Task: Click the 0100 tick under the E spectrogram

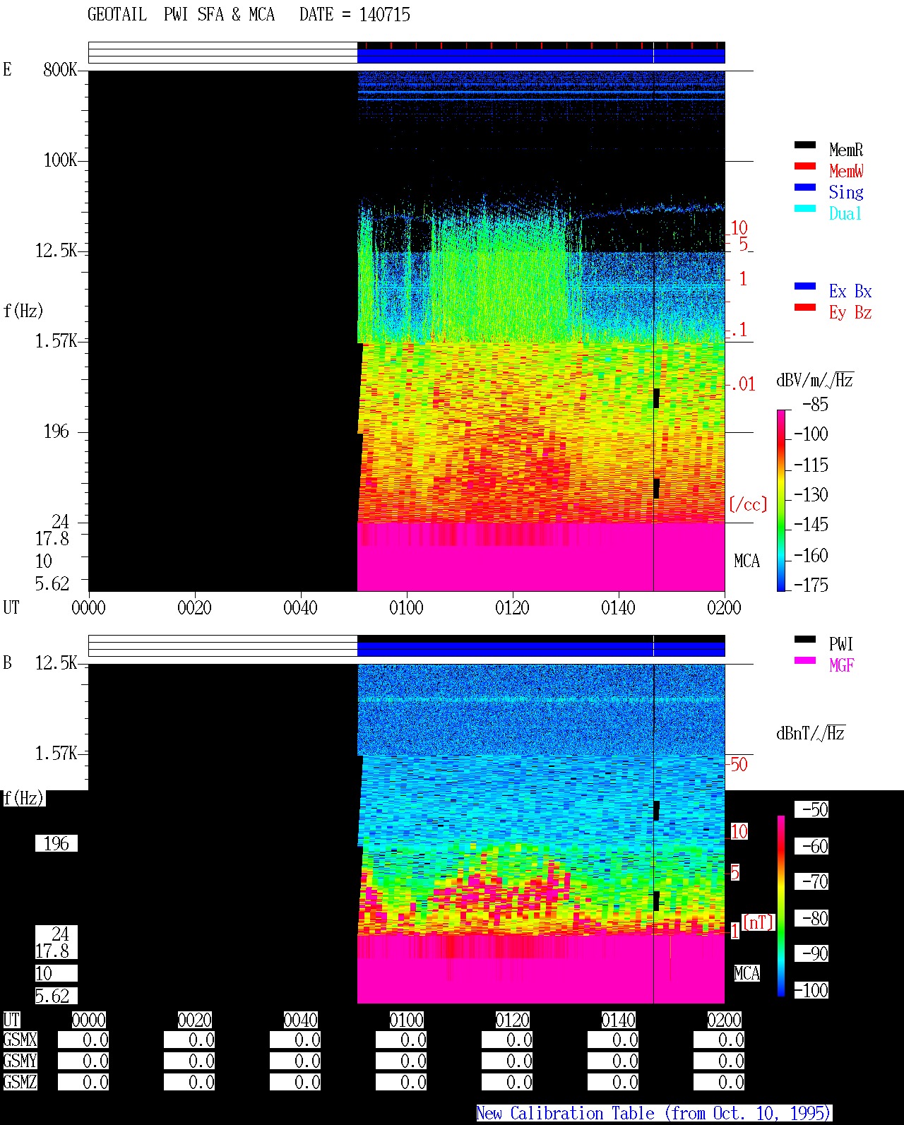Action: [406, 608]
